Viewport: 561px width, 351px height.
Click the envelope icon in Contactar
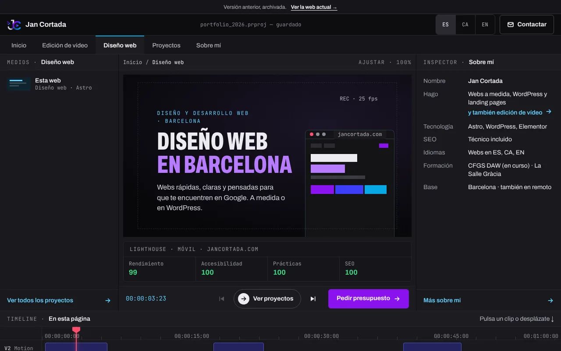pyautogui.click(x=511, y=25)
